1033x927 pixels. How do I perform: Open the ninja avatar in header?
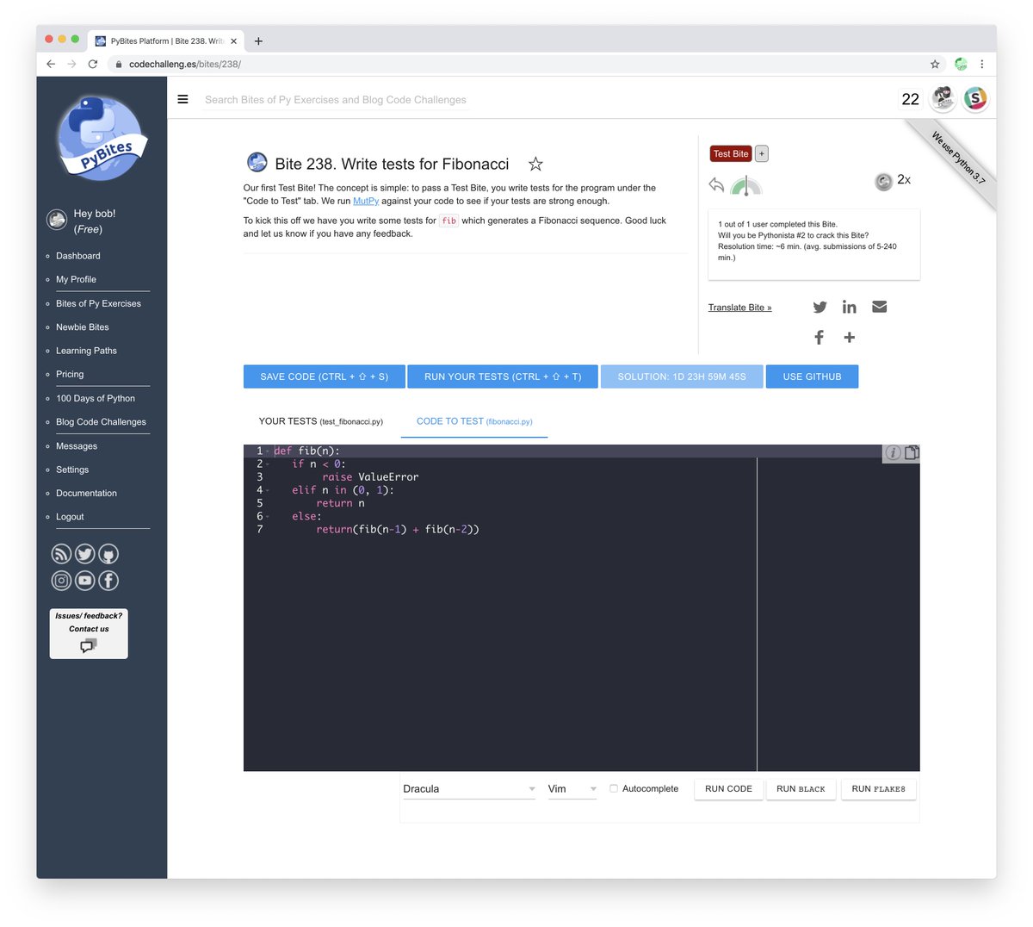pyautogui.click(x=943, y=99)
